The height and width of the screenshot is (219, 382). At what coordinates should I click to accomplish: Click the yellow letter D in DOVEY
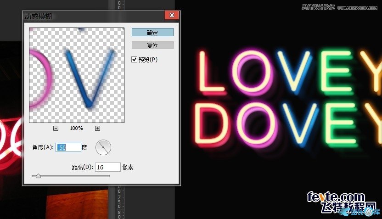tap(210, 123)
